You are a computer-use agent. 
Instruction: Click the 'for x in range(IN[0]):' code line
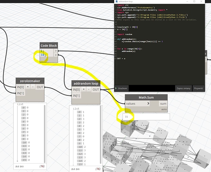point(130,49)
